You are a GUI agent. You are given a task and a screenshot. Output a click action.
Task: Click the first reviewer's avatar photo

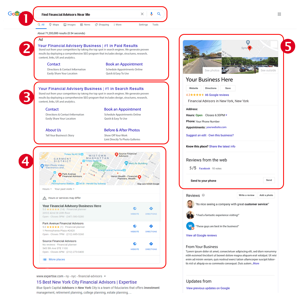pyautogui.click(x=190, y=204)
